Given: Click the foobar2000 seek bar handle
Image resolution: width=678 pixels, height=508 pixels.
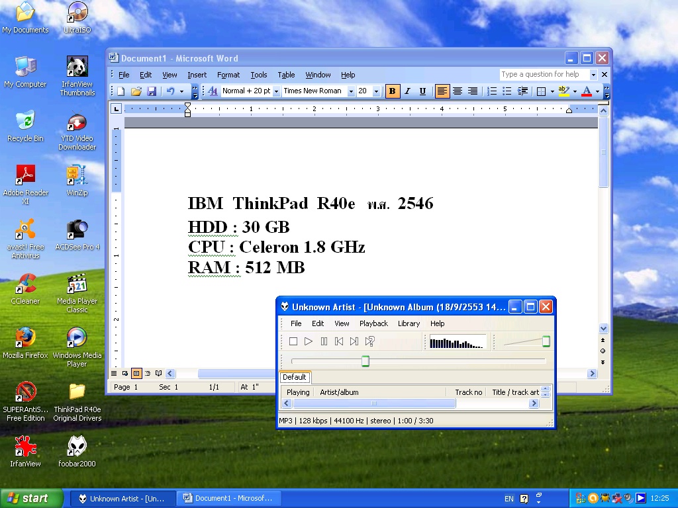Looking at the screenshot, I should click(x=365, y=360).
